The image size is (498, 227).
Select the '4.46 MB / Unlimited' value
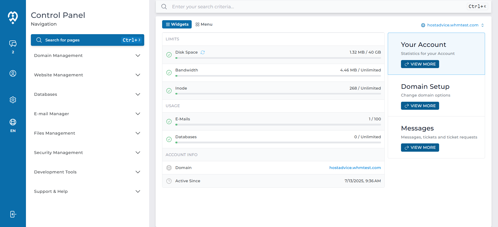[x=361, y=70]
